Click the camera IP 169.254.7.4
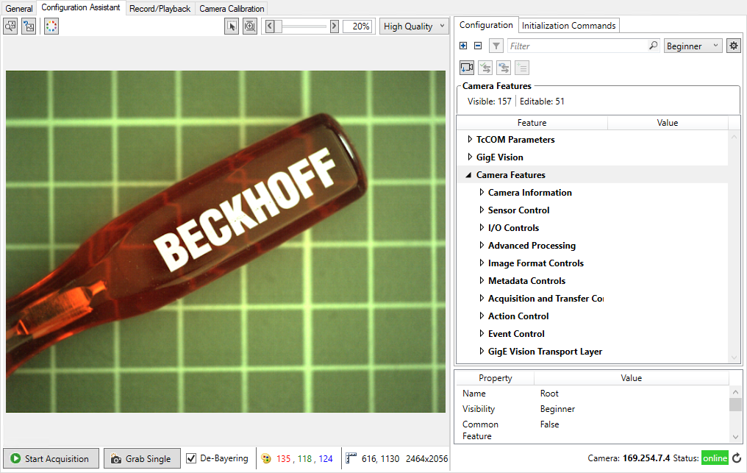This screenshot has width=747, height=473. pyautogui.click(x=646, y=458)
